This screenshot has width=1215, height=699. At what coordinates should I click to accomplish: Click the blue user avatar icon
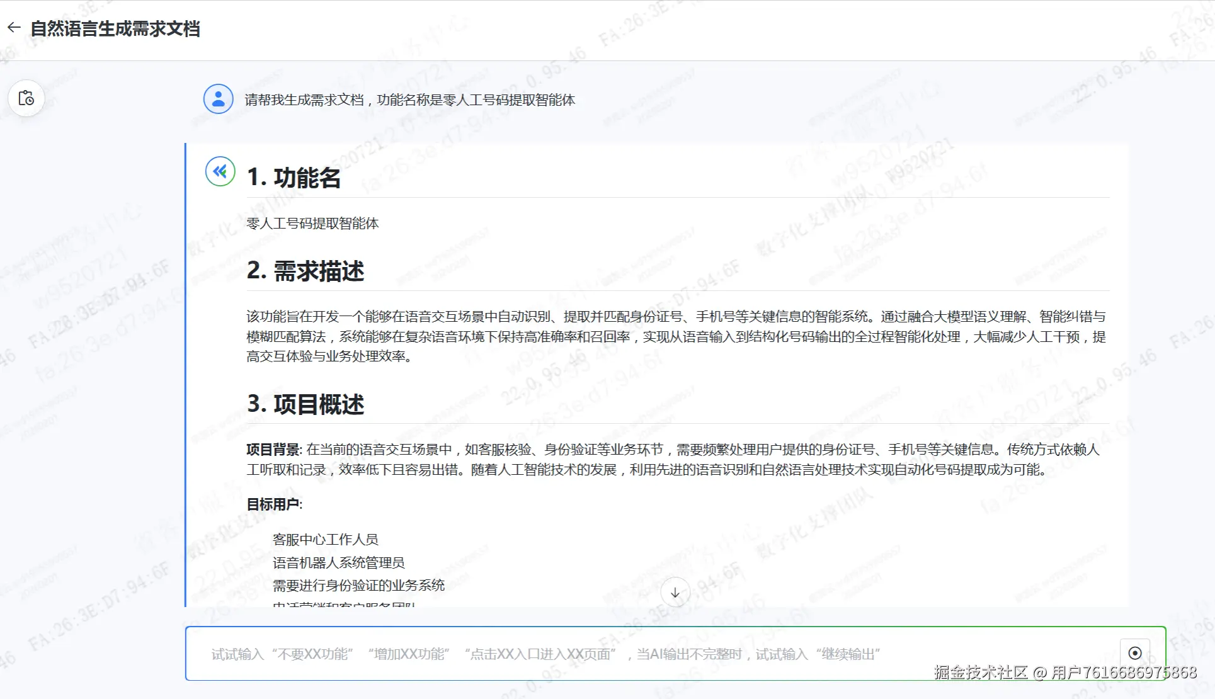coord(218,99)
